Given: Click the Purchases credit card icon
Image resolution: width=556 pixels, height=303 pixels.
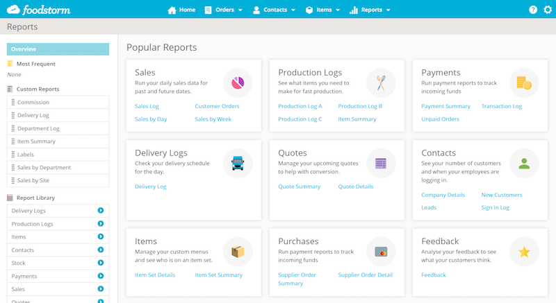Looking at the screenshot, I should click(x=381, y=252).
